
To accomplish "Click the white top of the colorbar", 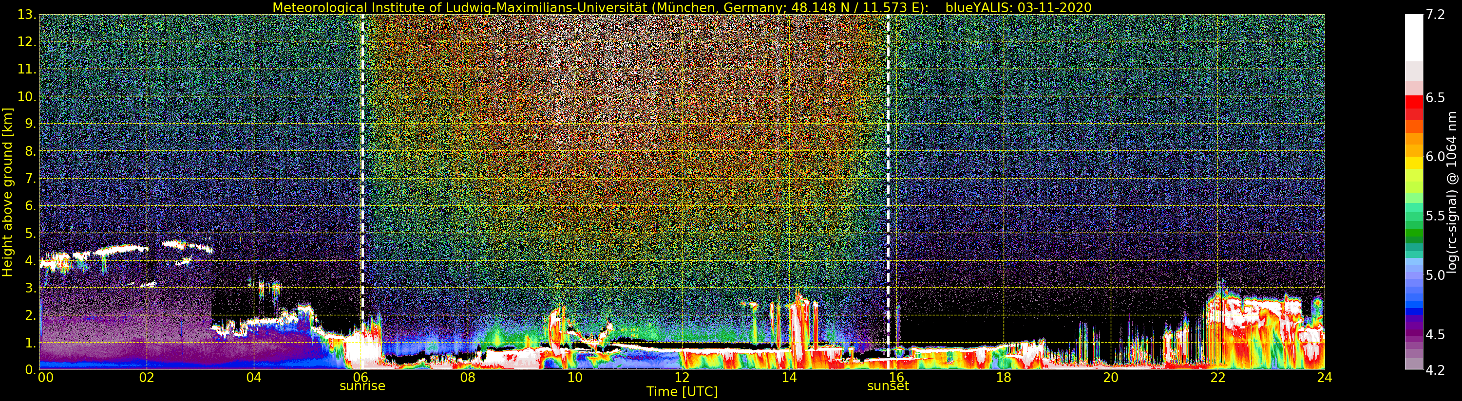I will tap(1414, 37).
